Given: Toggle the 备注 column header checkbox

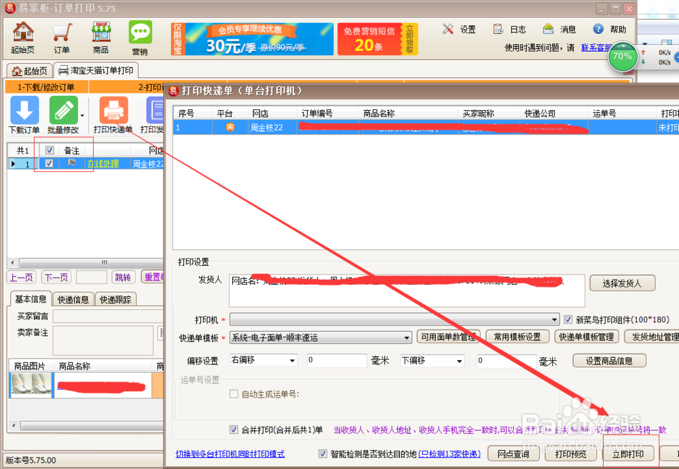Looking at the screenshot, I should click(x=50, y=149).
